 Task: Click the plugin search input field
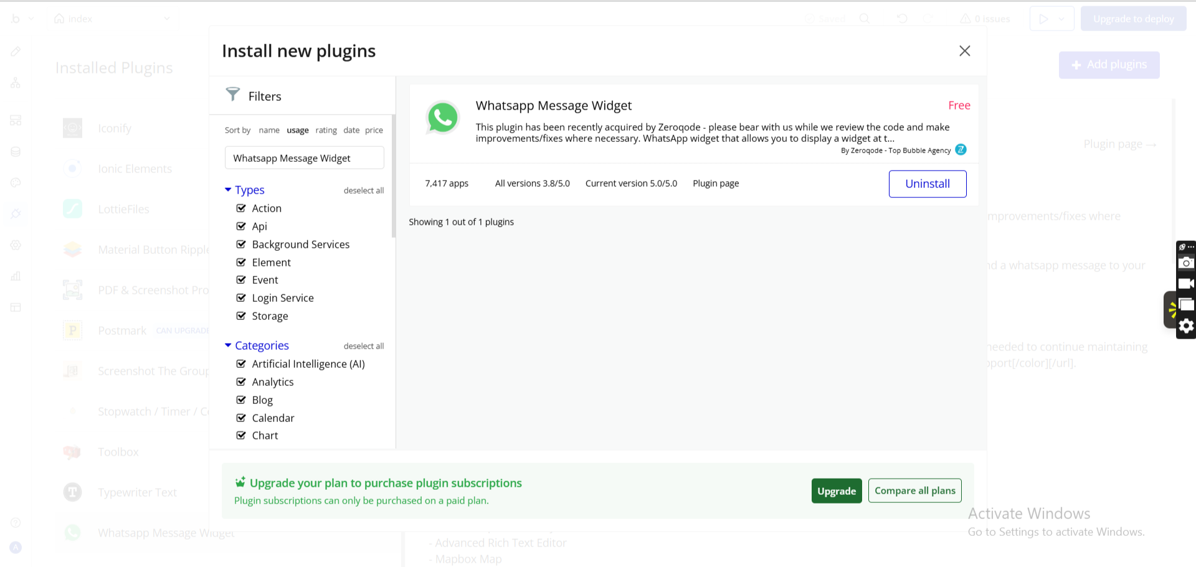(x=304, y=158)
